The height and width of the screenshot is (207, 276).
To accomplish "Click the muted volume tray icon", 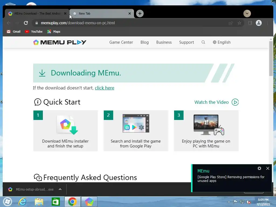I will point(249,202).
